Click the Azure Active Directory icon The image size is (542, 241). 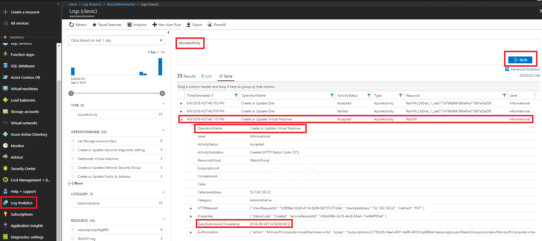(5, 134)
